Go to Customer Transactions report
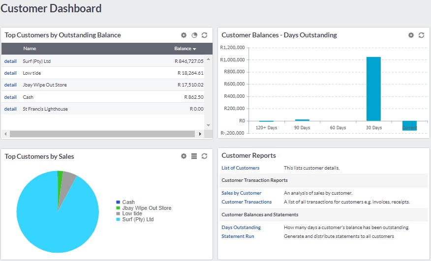431x261 pixels. tap(246, 202)
